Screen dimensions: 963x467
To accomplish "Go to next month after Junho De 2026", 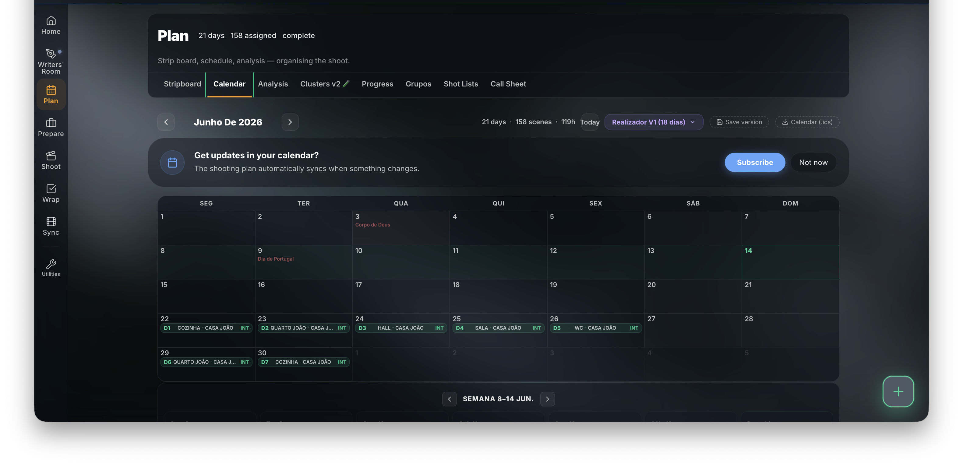I will [290, 122].
